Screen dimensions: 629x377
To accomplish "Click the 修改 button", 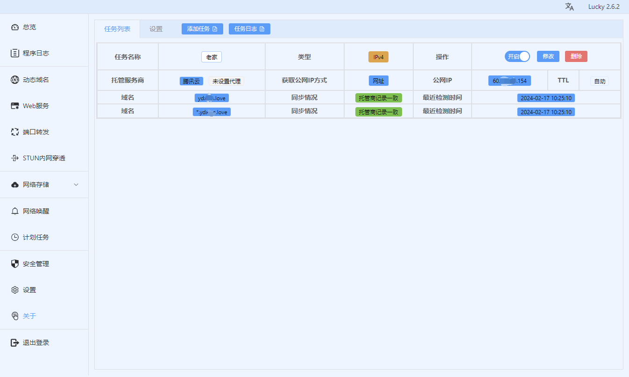I will 548,56.
